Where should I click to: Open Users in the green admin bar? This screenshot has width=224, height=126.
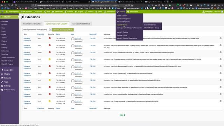point(99,12)
